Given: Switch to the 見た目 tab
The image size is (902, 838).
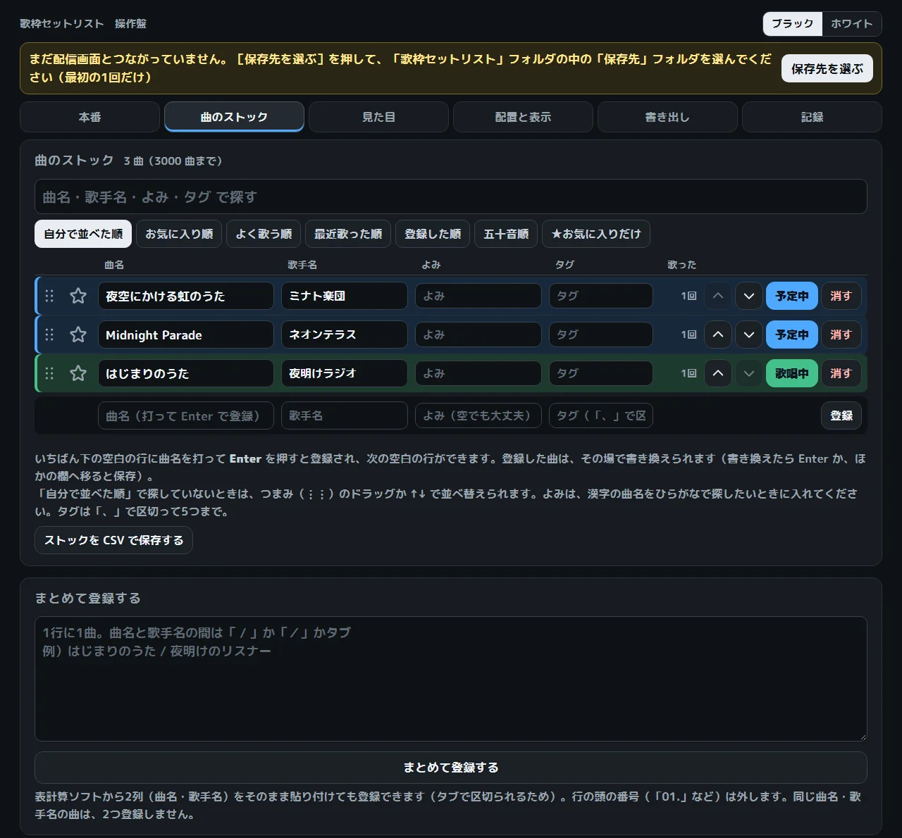Looking at the screenshot, I should [x=378, y=117].
